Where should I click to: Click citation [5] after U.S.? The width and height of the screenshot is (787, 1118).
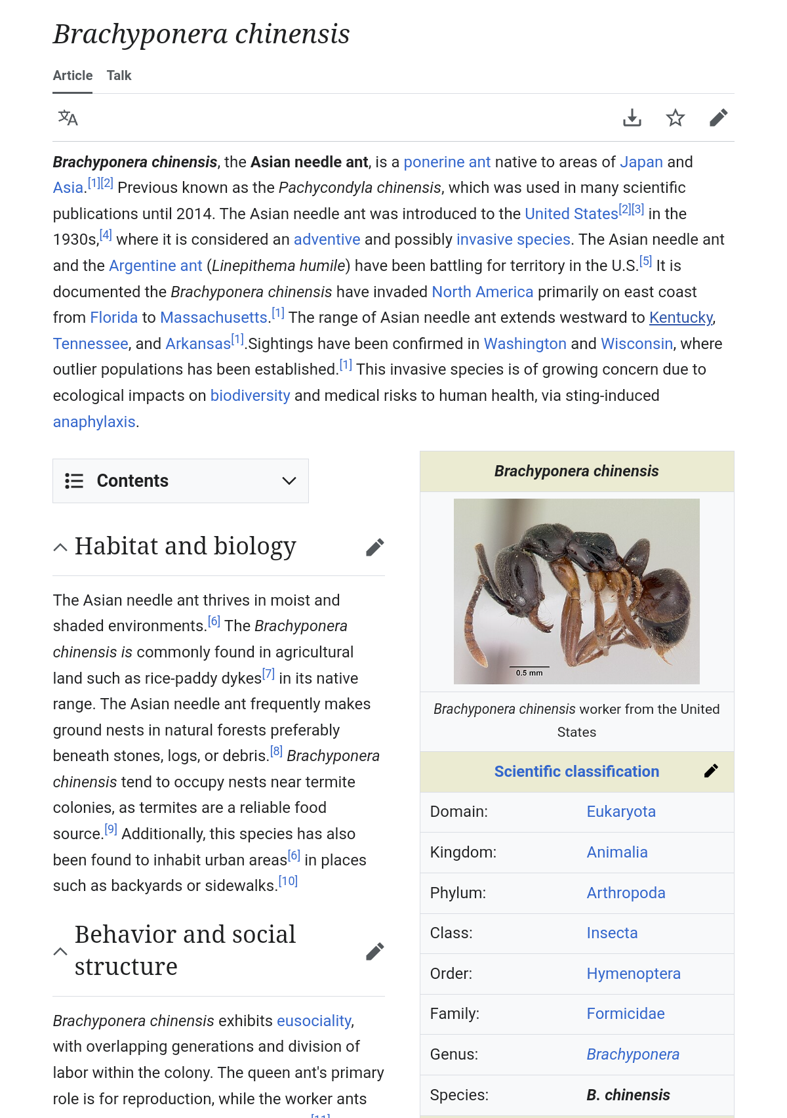tap(646, 261)
